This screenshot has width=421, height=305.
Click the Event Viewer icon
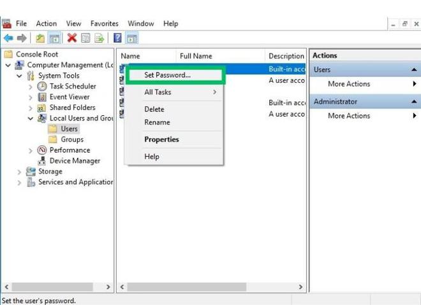(42, 97)
